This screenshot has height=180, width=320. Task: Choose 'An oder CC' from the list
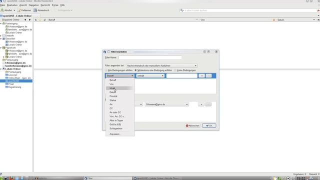tap(120, 112)
